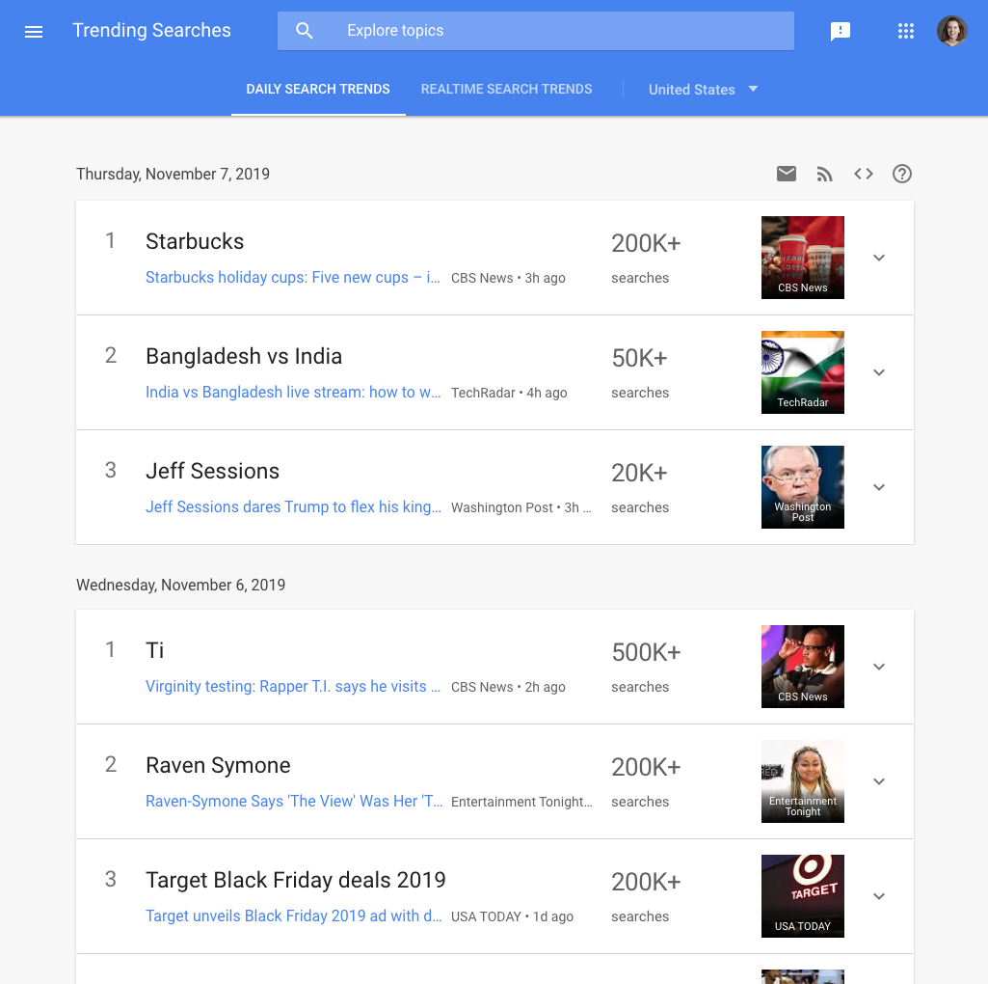Viewport: 988px width, 984px height.
Task: Open India vs Bangladesh live stream link
Action: pos(293,393)
